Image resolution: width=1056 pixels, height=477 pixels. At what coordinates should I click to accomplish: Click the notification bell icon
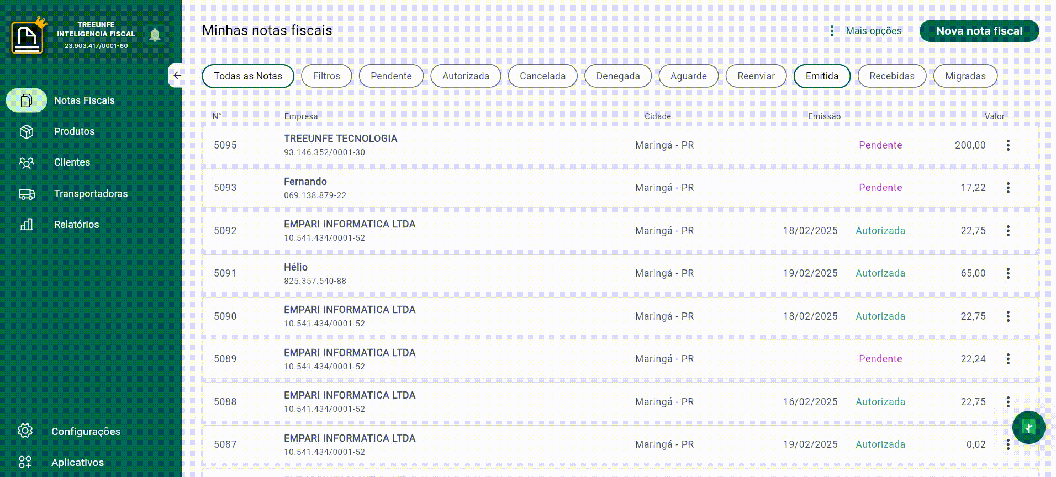point(155,35)
